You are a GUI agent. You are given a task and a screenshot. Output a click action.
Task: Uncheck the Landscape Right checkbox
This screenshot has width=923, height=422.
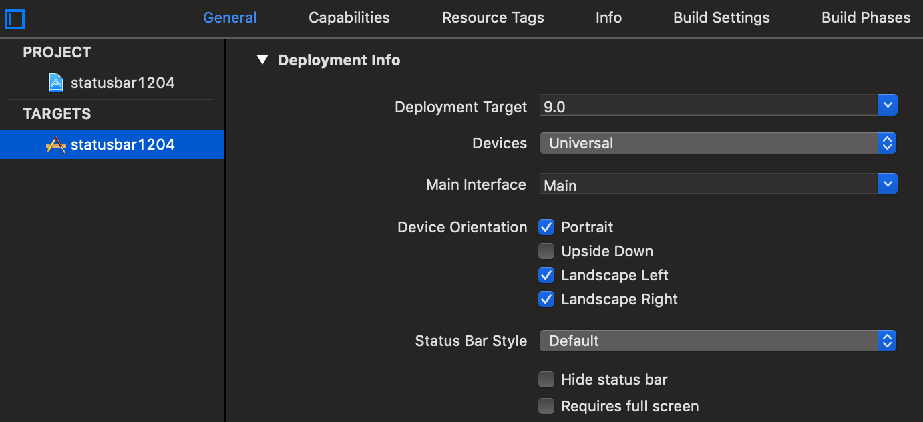tap(546, 299)
